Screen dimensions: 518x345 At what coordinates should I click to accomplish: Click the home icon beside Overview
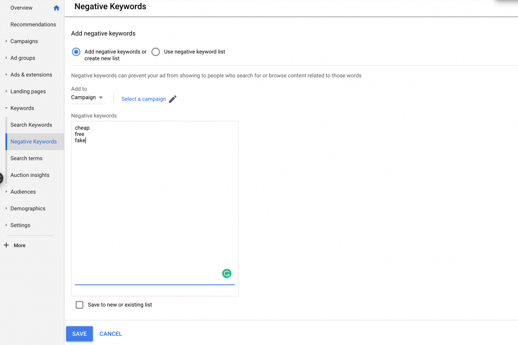click(56, 8)
